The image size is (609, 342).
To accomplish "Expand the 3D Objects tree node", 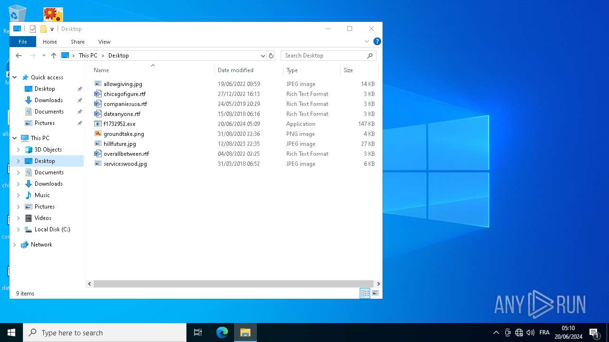I will pos(19,150).
